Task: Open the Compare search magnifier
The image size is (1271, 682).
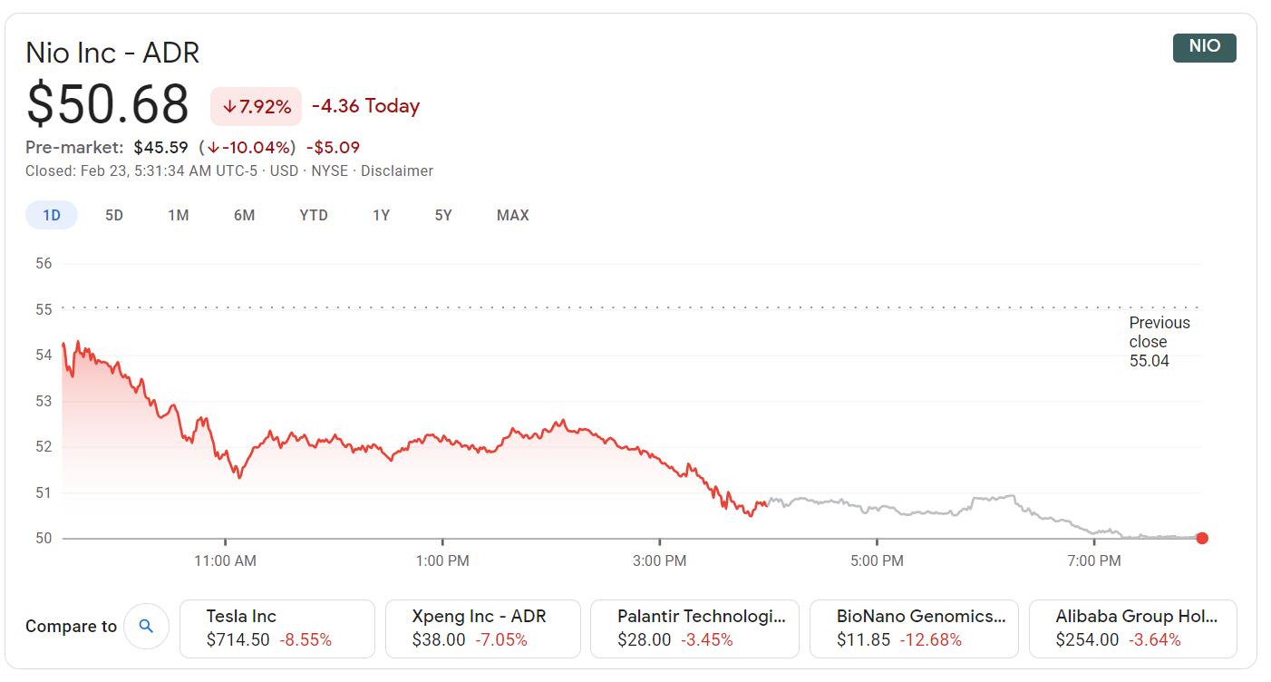Action: (147, 626)
